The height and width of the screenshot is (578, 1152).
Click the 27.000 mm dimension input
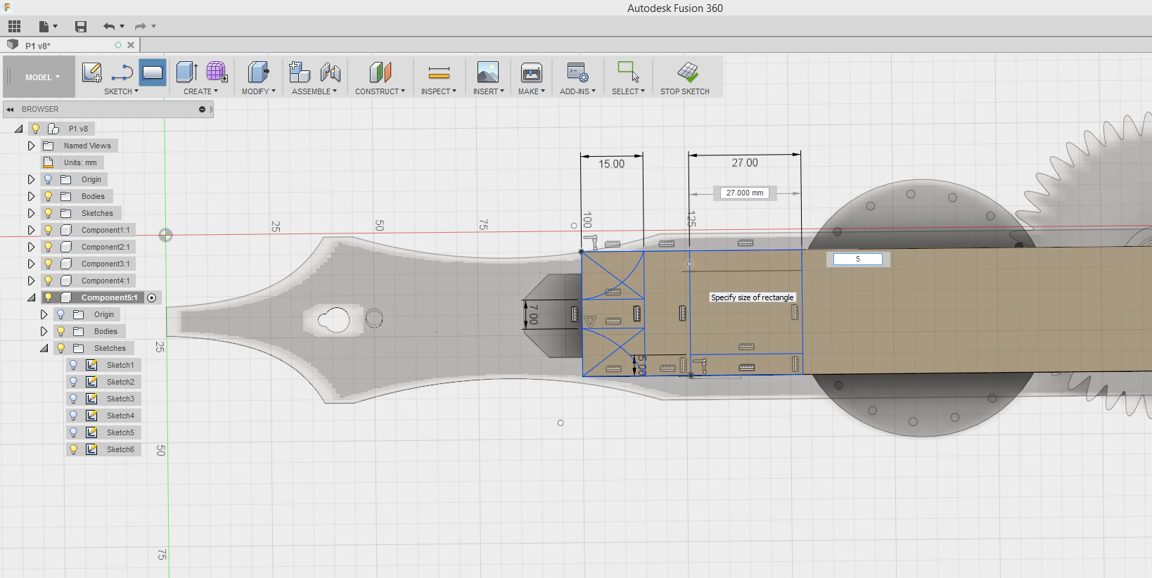pyautogui.click(x=745, y=193)
